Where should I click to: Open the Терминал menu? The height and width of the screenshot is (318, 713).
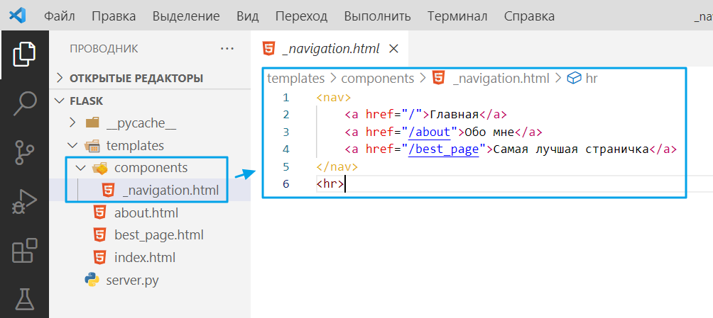(x=457, y=16)
